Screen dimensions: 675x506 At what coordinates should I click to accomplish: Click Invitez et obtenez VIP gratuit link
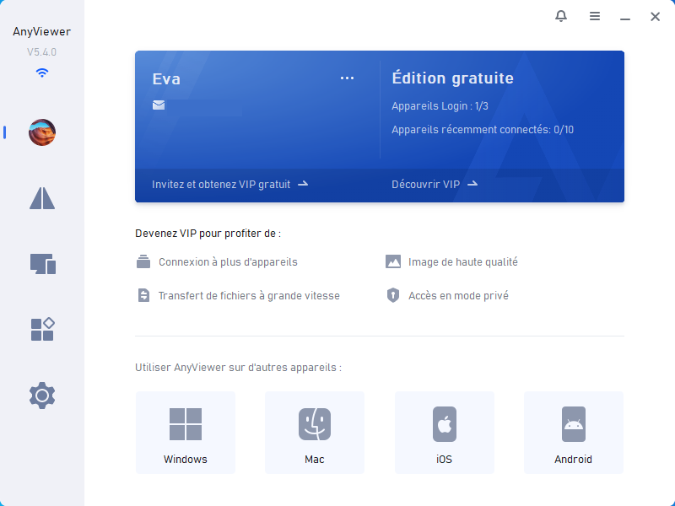coord(221,184)
